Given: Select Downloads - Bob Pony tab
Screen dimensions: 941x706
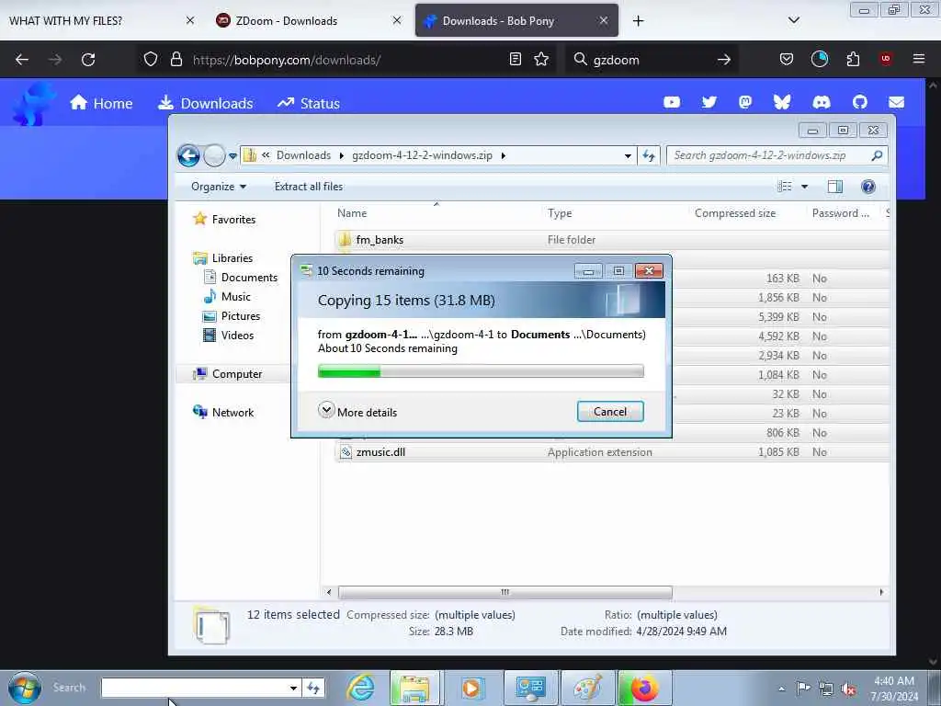Looking at the screenshot, I should 516,20.
